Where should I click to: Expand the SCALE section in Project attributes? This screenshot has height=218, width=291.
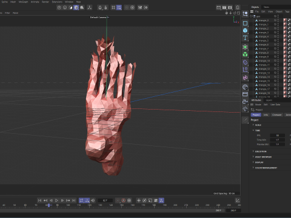(253, 125)
